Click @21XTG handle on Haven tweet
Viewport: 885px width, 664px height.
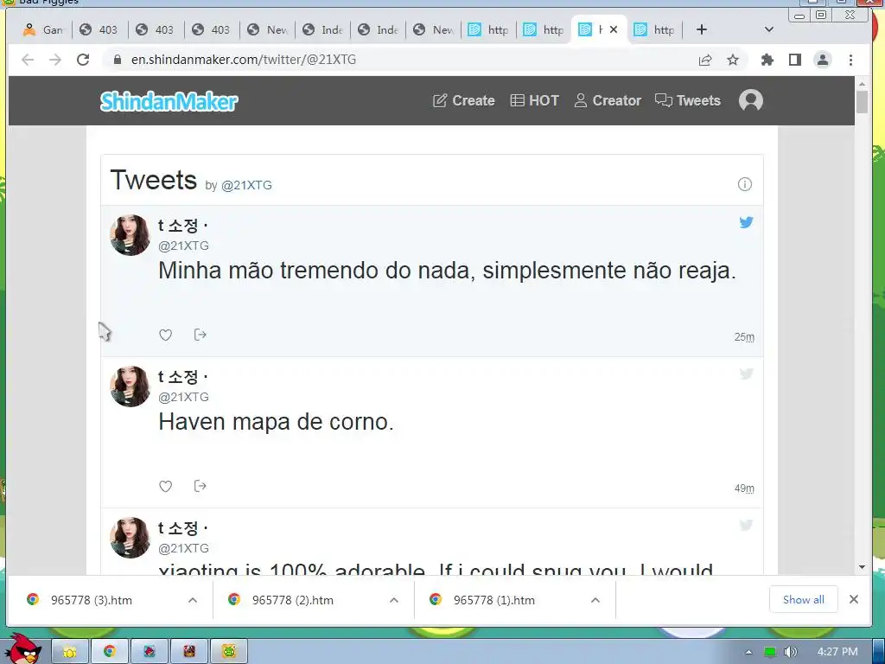(183, 397)
